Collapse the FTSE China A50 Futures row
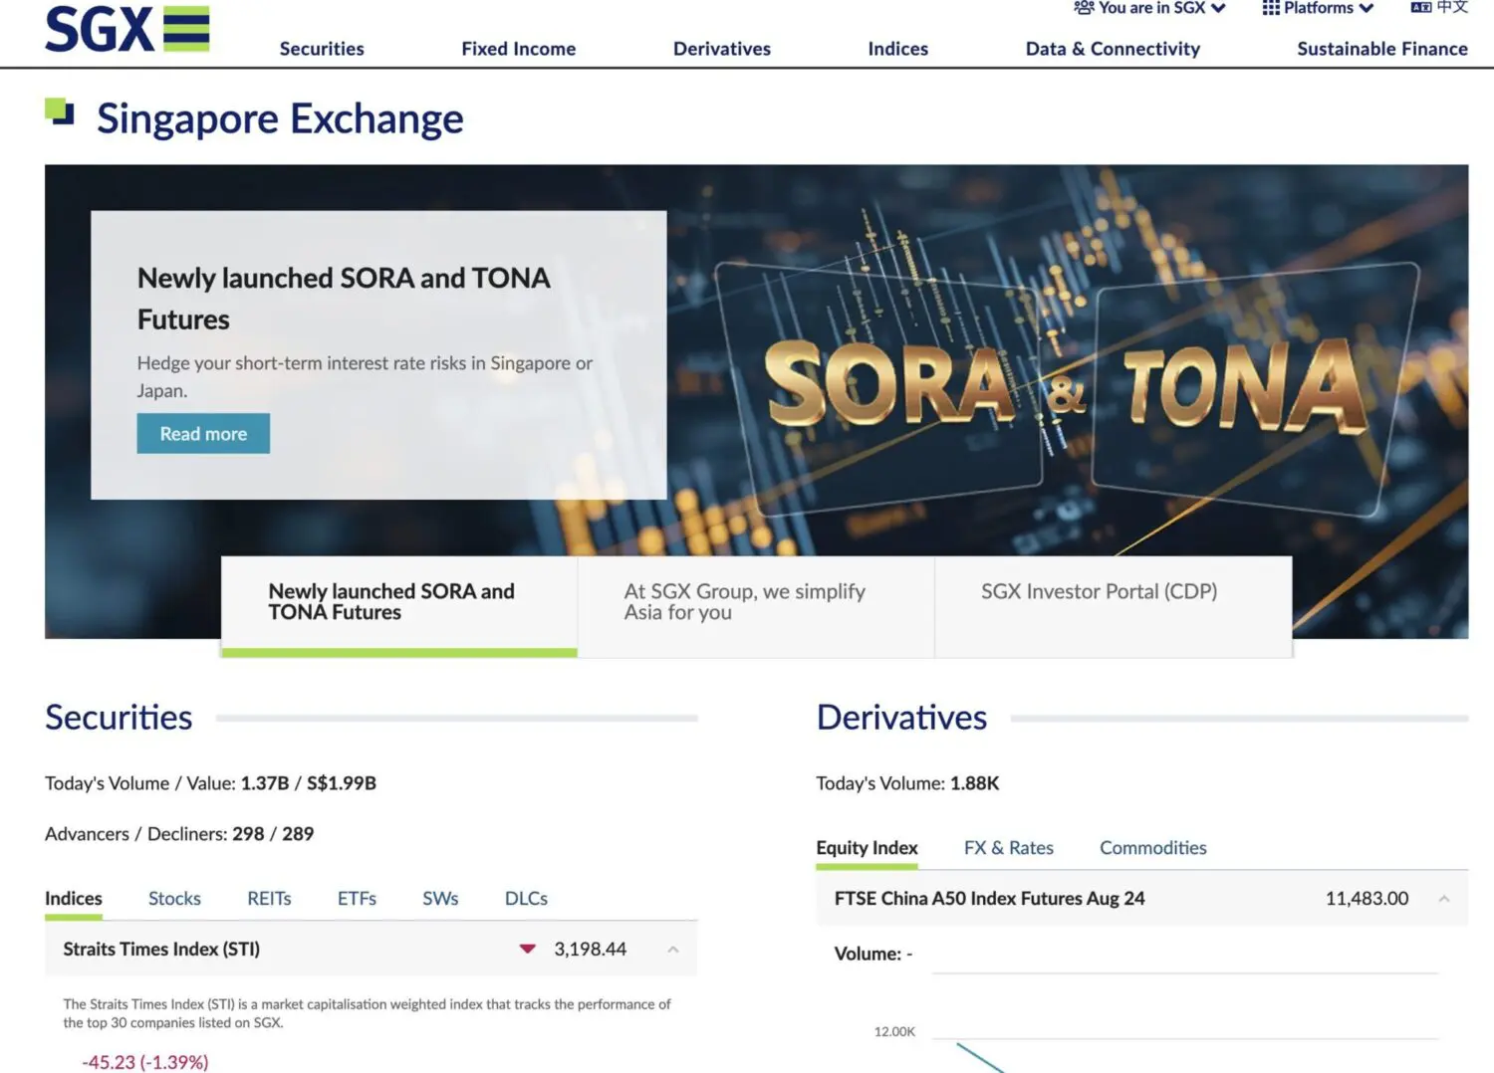Image resolution: width=1494 pixels, height=1073 pixels. click(1444, 899)
